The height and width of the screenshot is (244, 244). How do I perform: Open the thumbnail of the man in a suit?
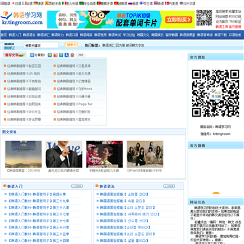coord(64,155)
